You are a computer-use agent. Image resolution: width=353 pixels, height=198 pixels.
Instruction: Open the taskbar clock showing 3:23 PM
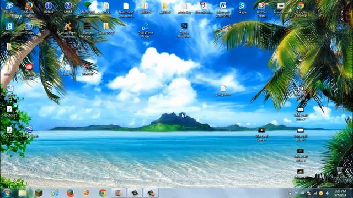tap(340, 193)
